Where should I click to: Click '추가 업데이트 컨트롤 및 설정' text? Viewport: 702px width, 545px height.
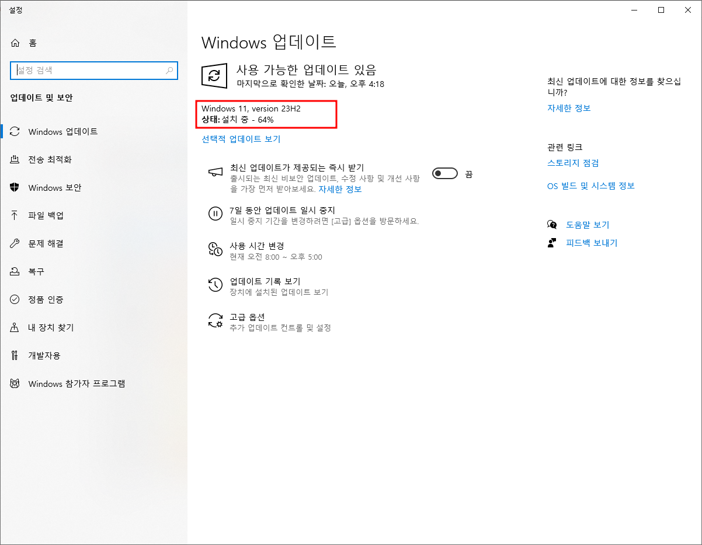(280, 328)
